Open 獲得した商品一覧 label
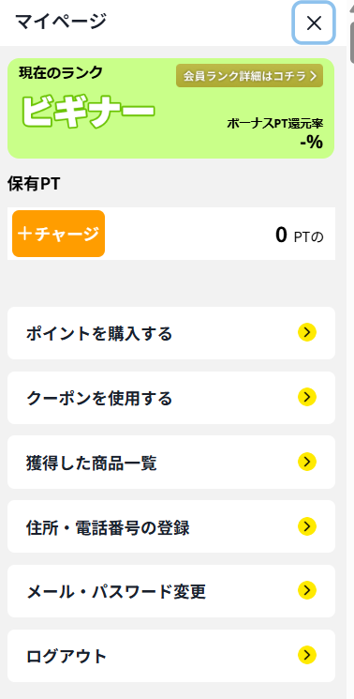The image size is (354, 699). (x=91, y=463)
